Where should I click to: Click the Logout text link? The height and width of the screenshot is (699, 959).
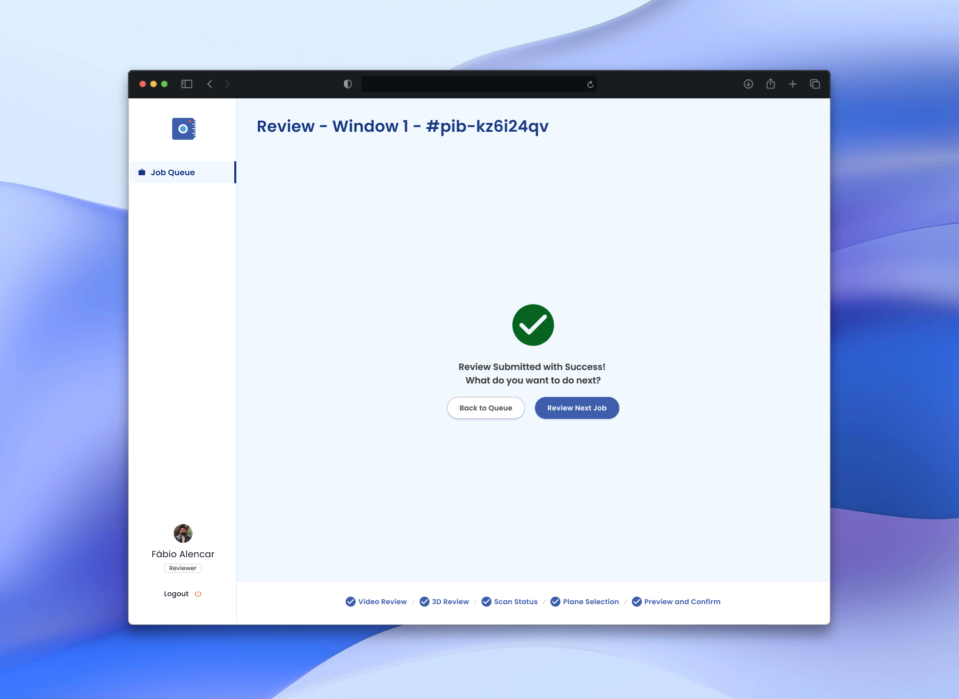[x=176, y=594]
